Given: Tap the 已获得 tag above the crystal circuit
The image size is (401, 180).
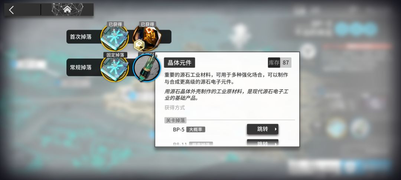Looking at the screenshot, I should tap(115, 24).
